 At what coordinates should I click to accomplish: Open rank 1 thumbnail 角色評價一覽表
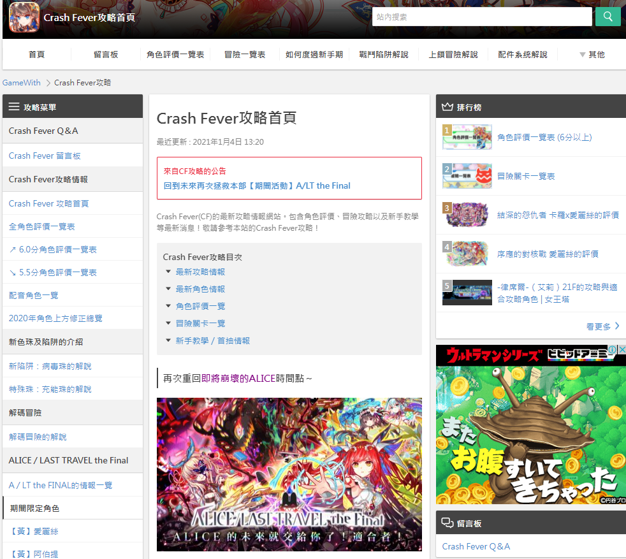(467, 137)
